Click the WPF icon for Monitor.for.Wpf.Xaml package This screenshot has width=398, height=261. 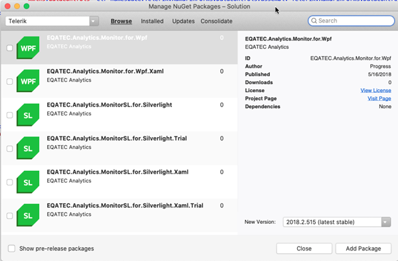point(28,81)
